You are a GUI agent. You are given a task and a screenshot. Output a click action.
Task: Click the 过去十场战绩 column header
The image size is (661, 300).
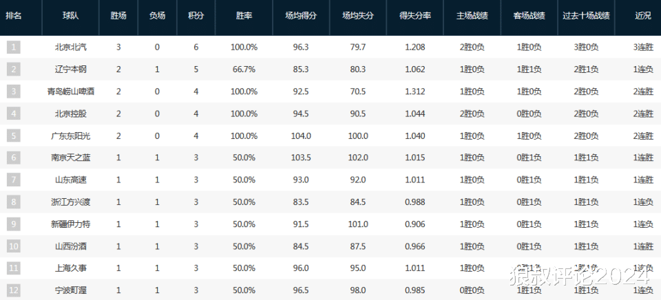[x=587, y=17]
